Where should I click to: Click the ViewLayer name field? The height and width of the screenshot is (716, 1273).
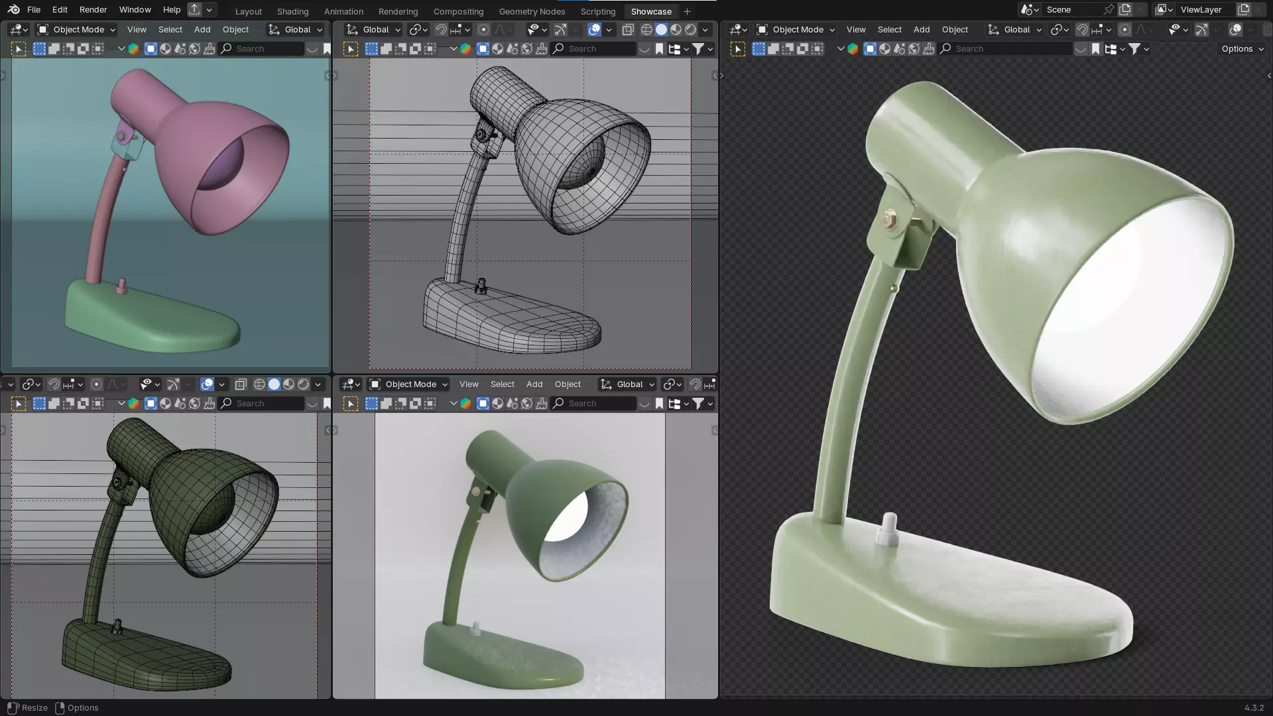(1205, 9)
